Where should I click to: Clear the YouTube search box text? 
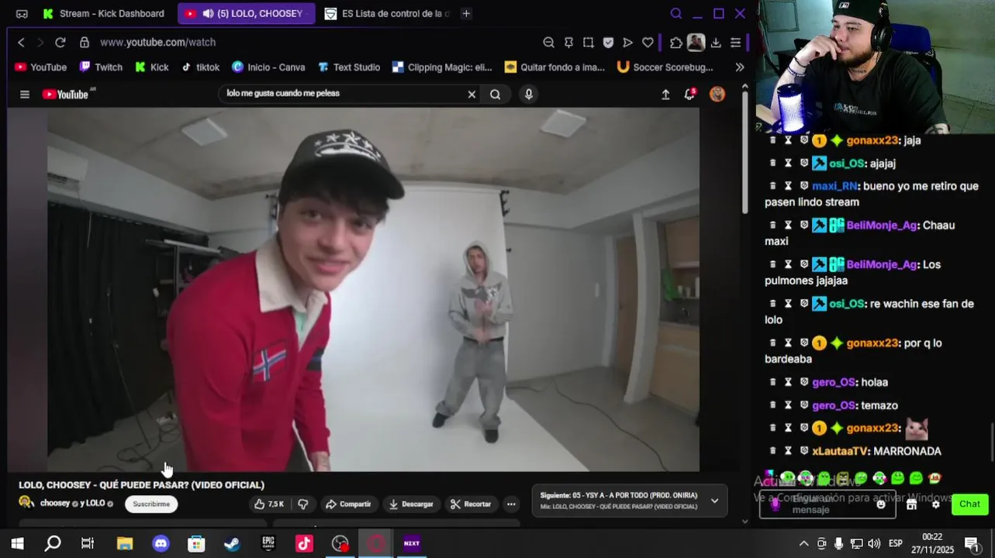pos(472,95)
